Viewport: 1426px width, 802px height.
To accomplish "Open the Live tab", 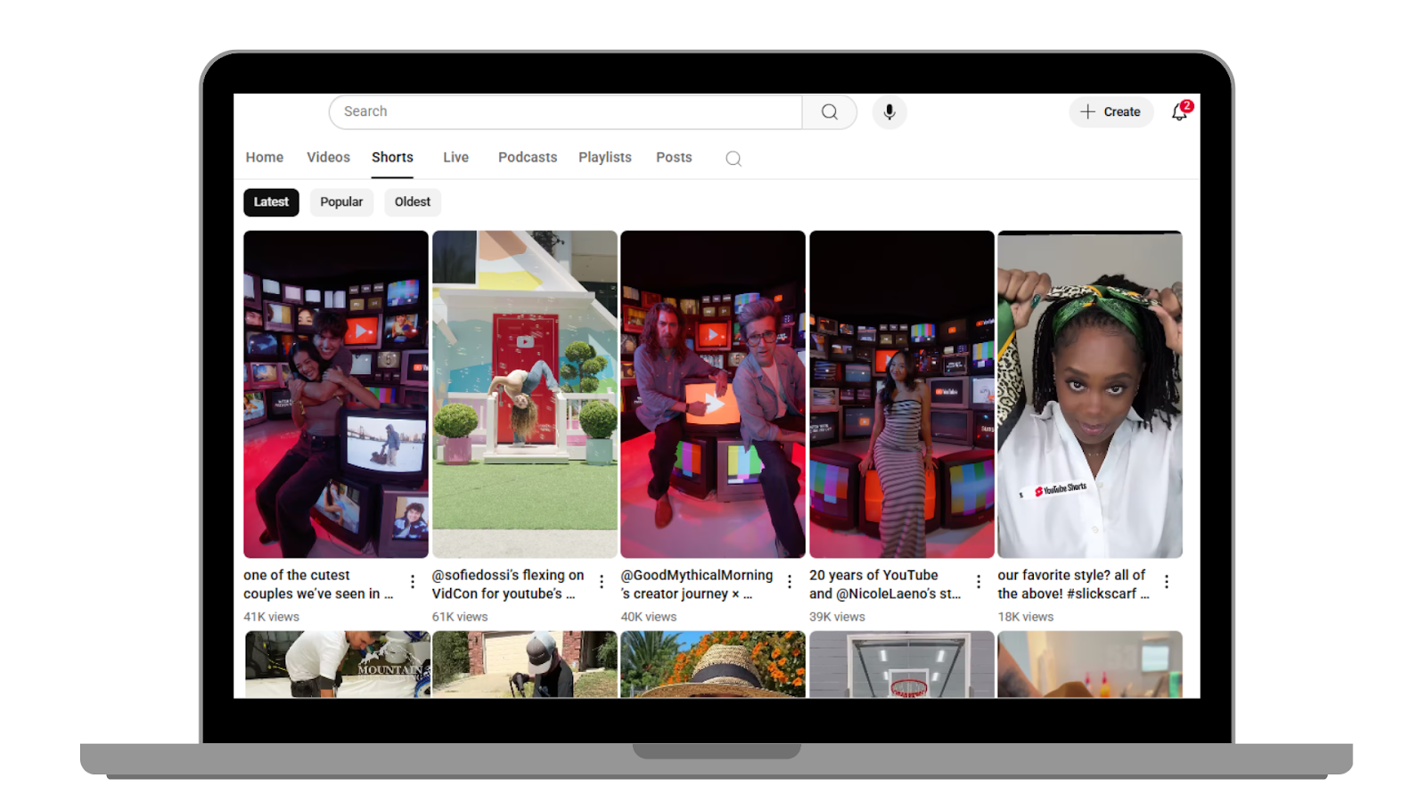I will 455,158.
